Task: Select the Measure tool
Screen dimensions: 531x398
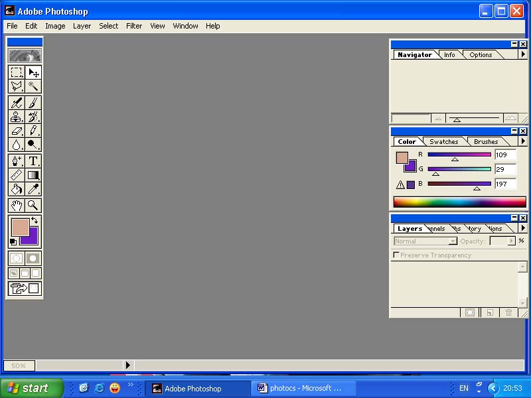Action: click(16, 175)
